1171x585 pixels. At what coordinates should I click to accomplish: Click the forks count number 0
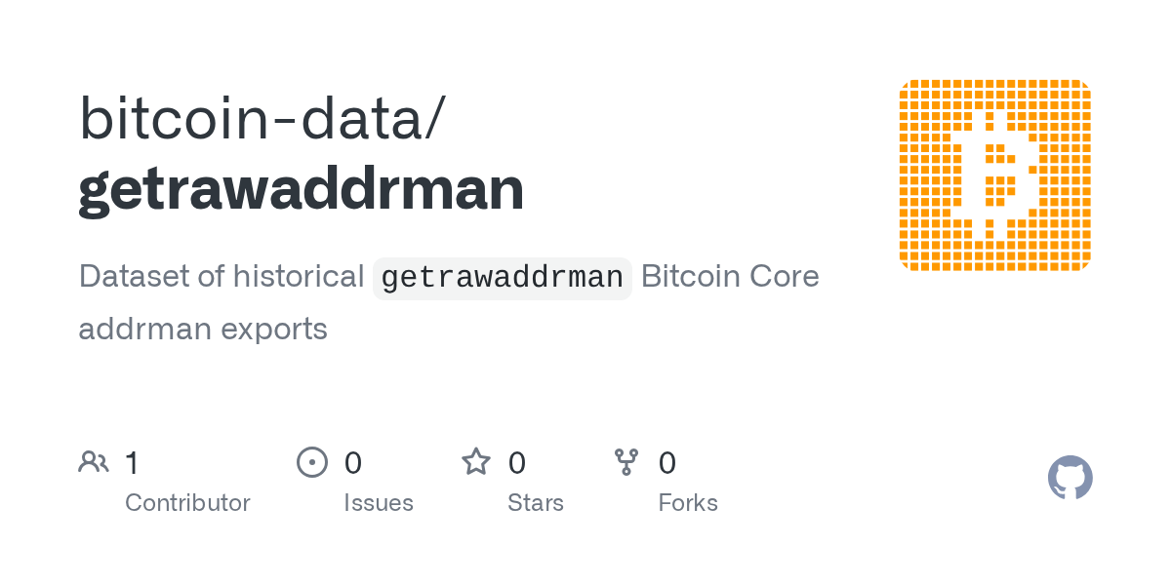pos(667,463)
